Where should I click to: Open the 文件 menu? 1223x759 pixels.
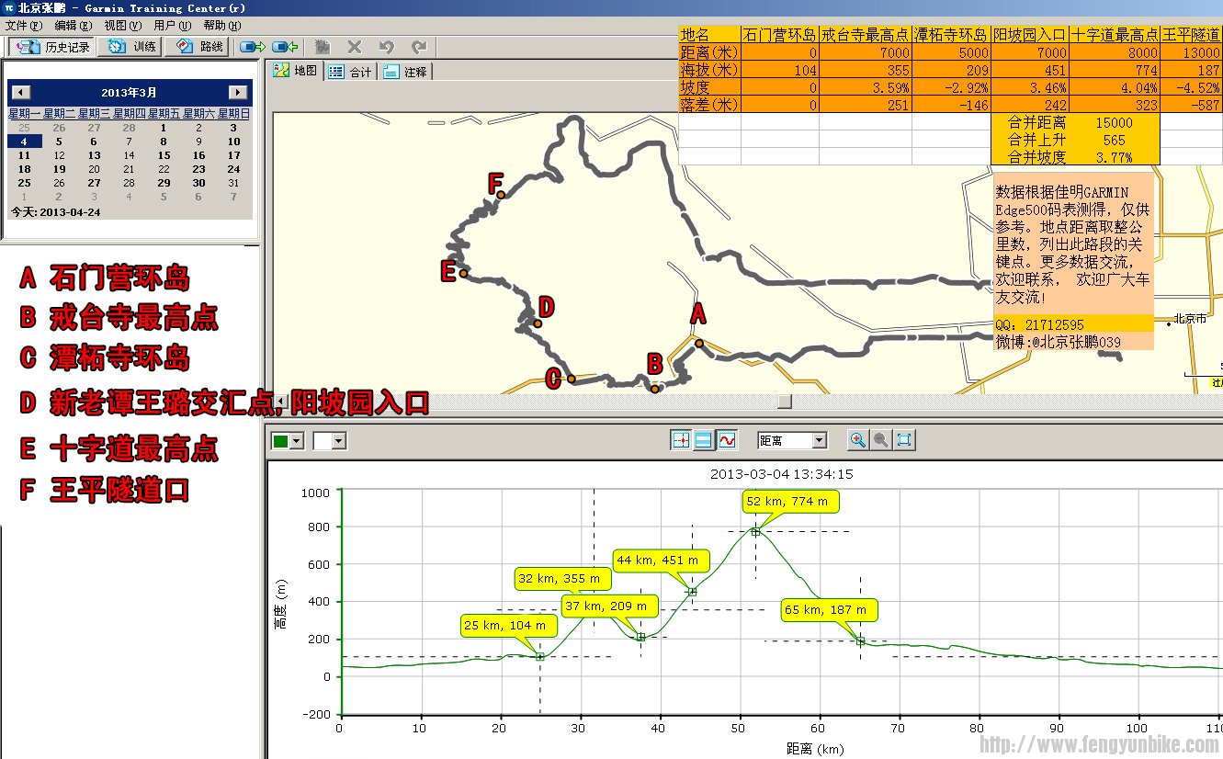tap(23, 26)
